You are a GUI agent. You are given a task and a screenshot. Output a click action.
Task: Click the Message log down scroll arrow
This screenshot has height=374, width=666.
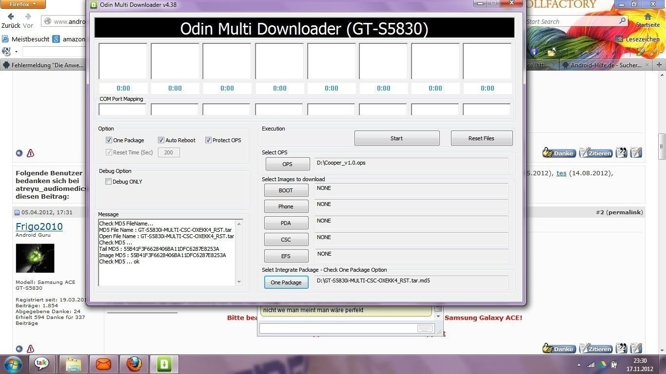coord(239,282)
